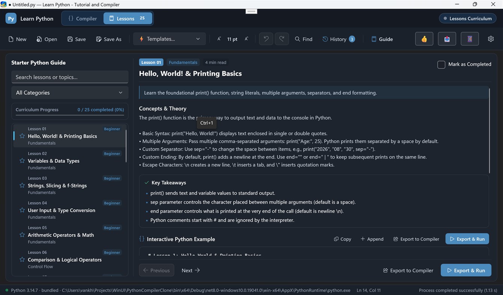Open the Templates dropdown
Screen dimensions: 503x295
[170, 39]
